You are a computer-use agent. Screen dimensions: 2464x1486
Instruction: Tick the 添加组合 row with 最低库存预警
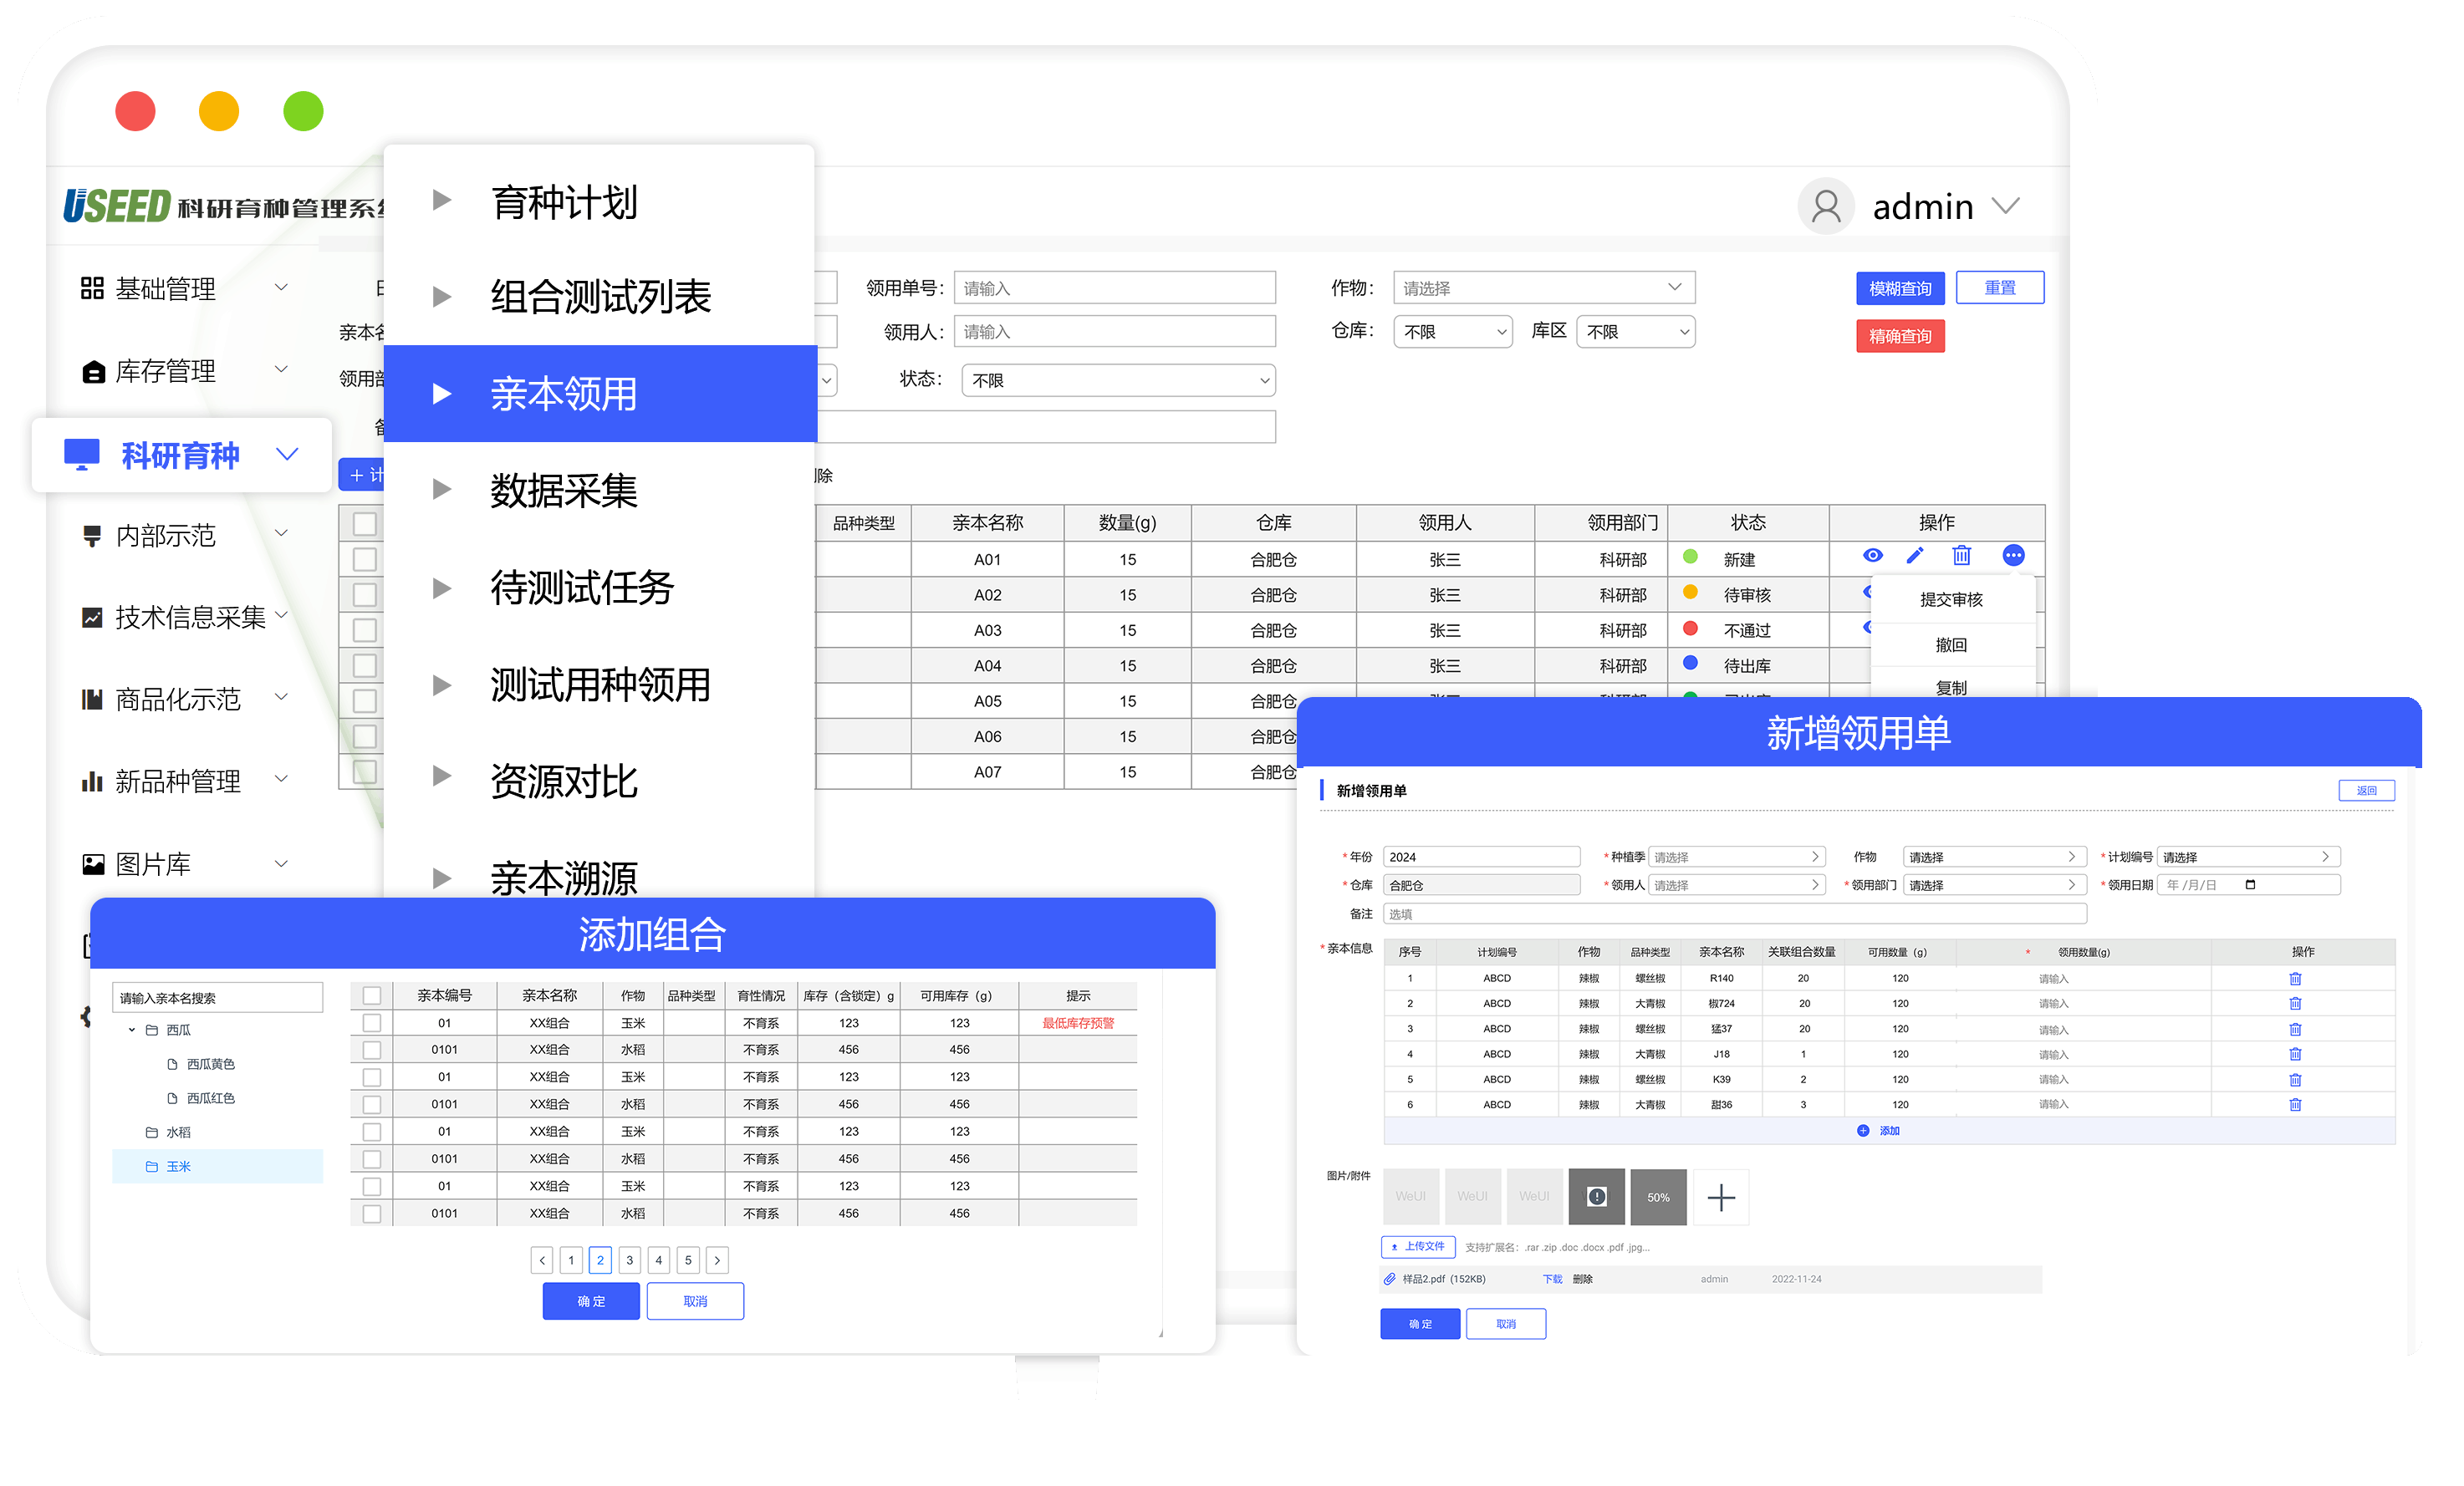372,1022
